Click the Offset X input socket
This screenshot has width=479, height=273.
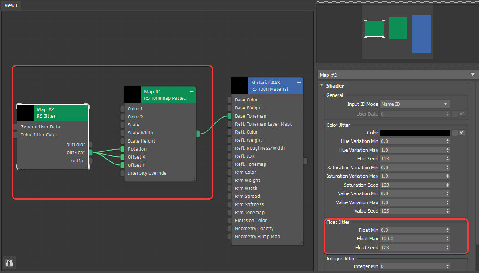(122, 157)
